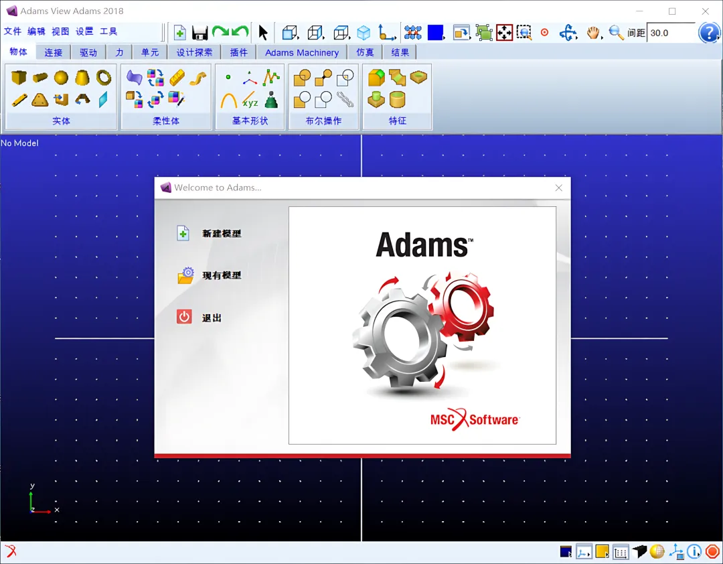Select the box solid tool
Image resolution: width=723 pixels, height=564 pixels.
[19, 77]
